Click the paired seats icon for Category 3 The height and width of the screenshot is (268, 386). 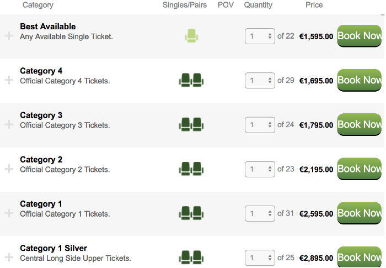191,124
